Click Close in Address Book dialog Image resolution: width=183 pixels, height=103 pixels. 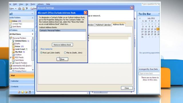(62, 59)
